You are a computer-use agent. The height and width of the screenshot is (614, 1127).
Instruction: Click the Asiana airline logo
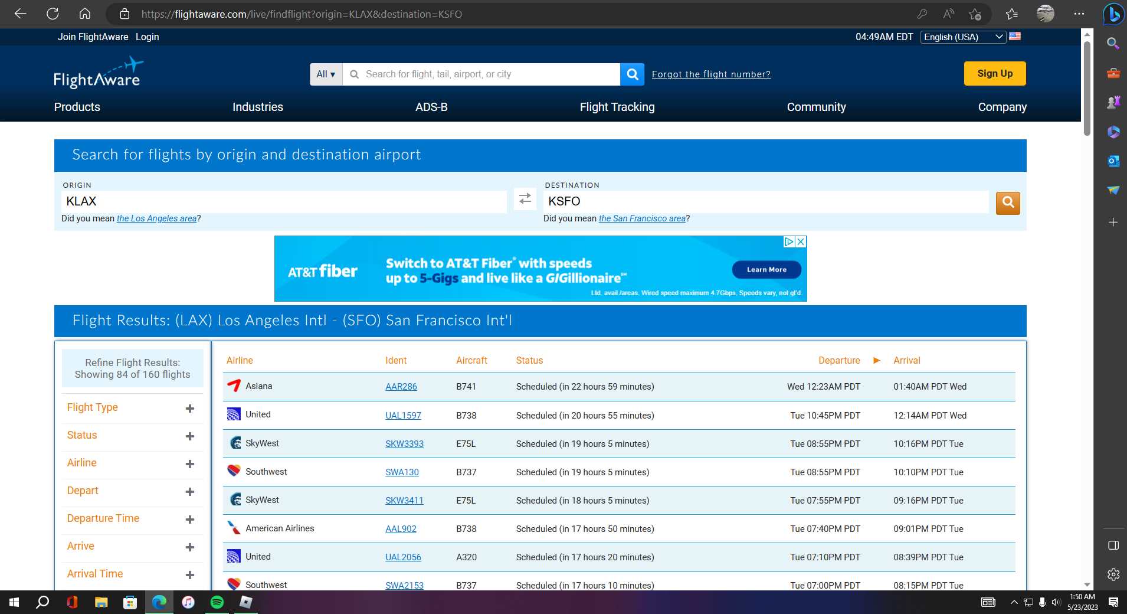point(234,386)
